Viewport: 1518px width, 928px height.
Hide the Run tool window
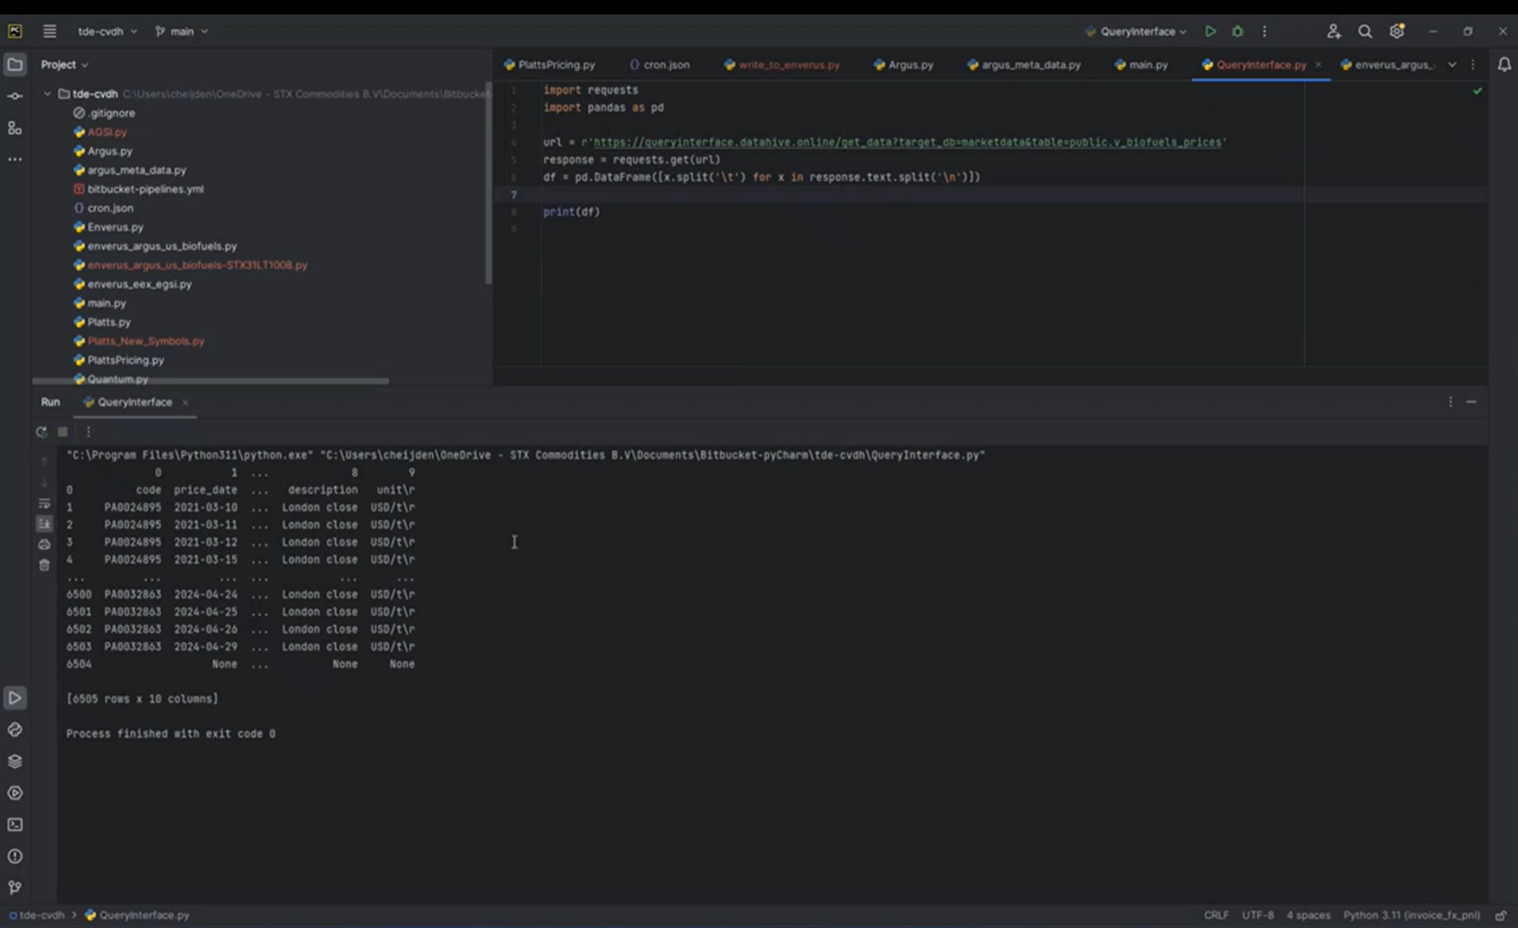pyautogui.click(x=1471, y=401)
